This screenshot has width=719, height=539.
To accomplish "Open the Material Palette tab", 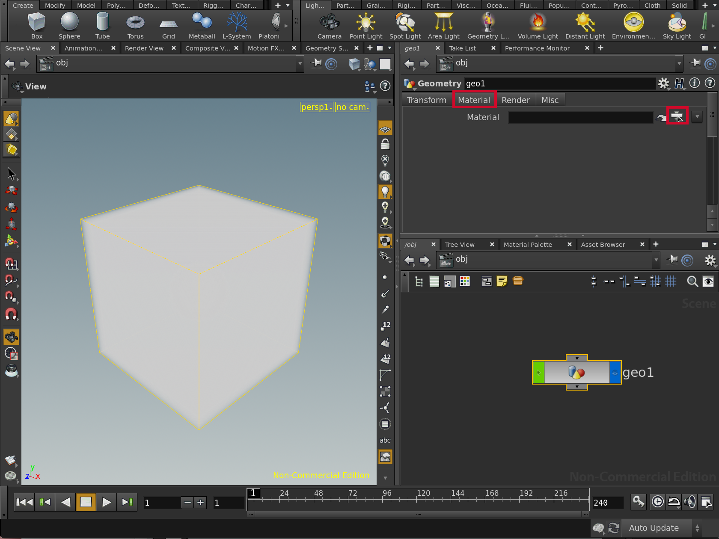I will pyautogui.click(x=528, y=245).
